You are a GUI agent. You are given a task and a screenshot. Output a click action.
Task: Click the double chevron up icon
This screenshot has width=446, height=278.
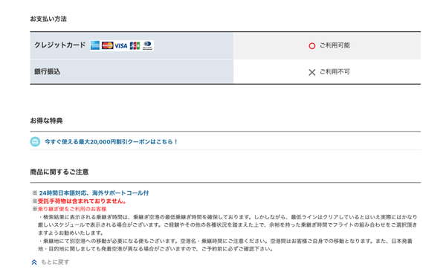tap(34, 262)
